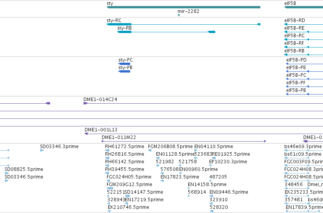Click the EP10230.3prime EST label

[x=228, y=162]
